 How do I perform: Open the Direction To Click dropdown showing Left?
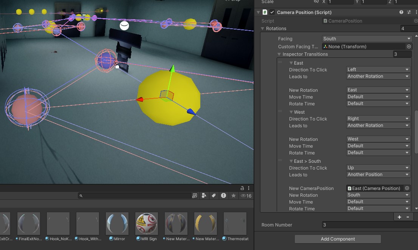coord(378,69)
